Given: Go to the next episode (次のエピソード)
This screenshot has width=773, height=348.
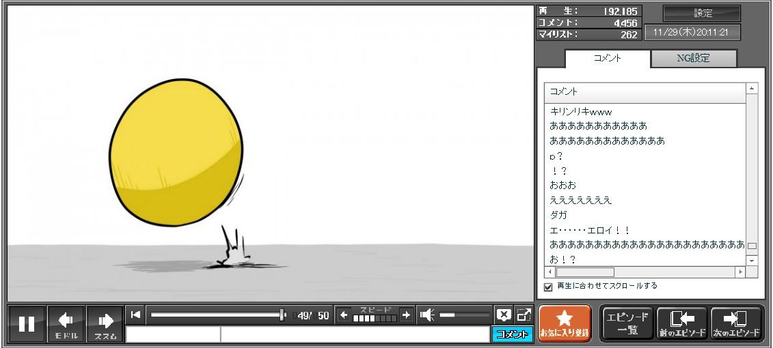Looking at the screenshot, I should [736, 323].
